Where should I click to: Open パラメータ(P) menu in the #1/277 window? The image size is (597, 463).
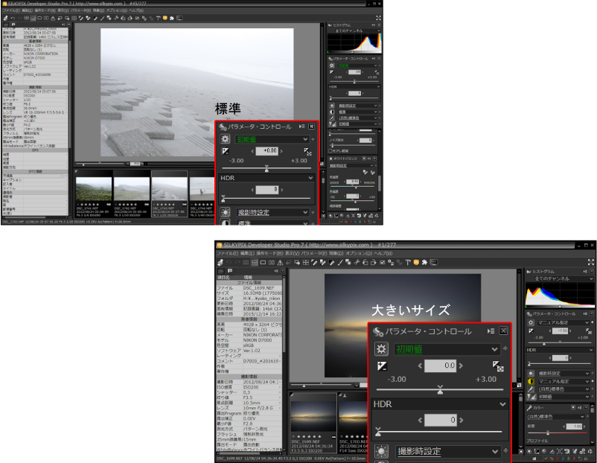(x=313, y=254)
